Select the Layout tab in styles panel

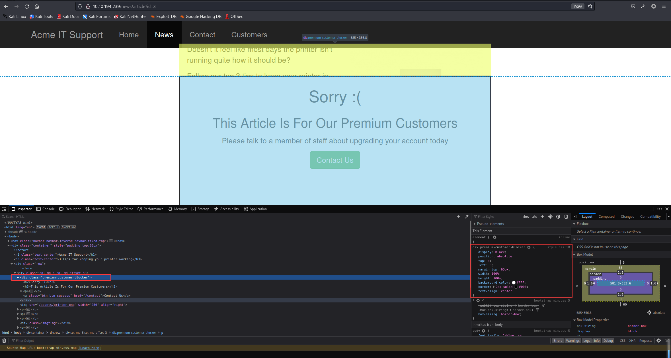click(587, 217)
